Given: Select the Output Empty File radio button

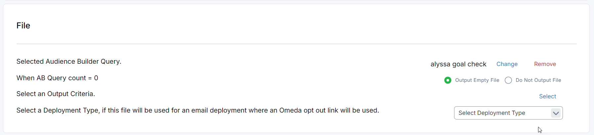Looking at the screenshot, I should tap(448, 80).
